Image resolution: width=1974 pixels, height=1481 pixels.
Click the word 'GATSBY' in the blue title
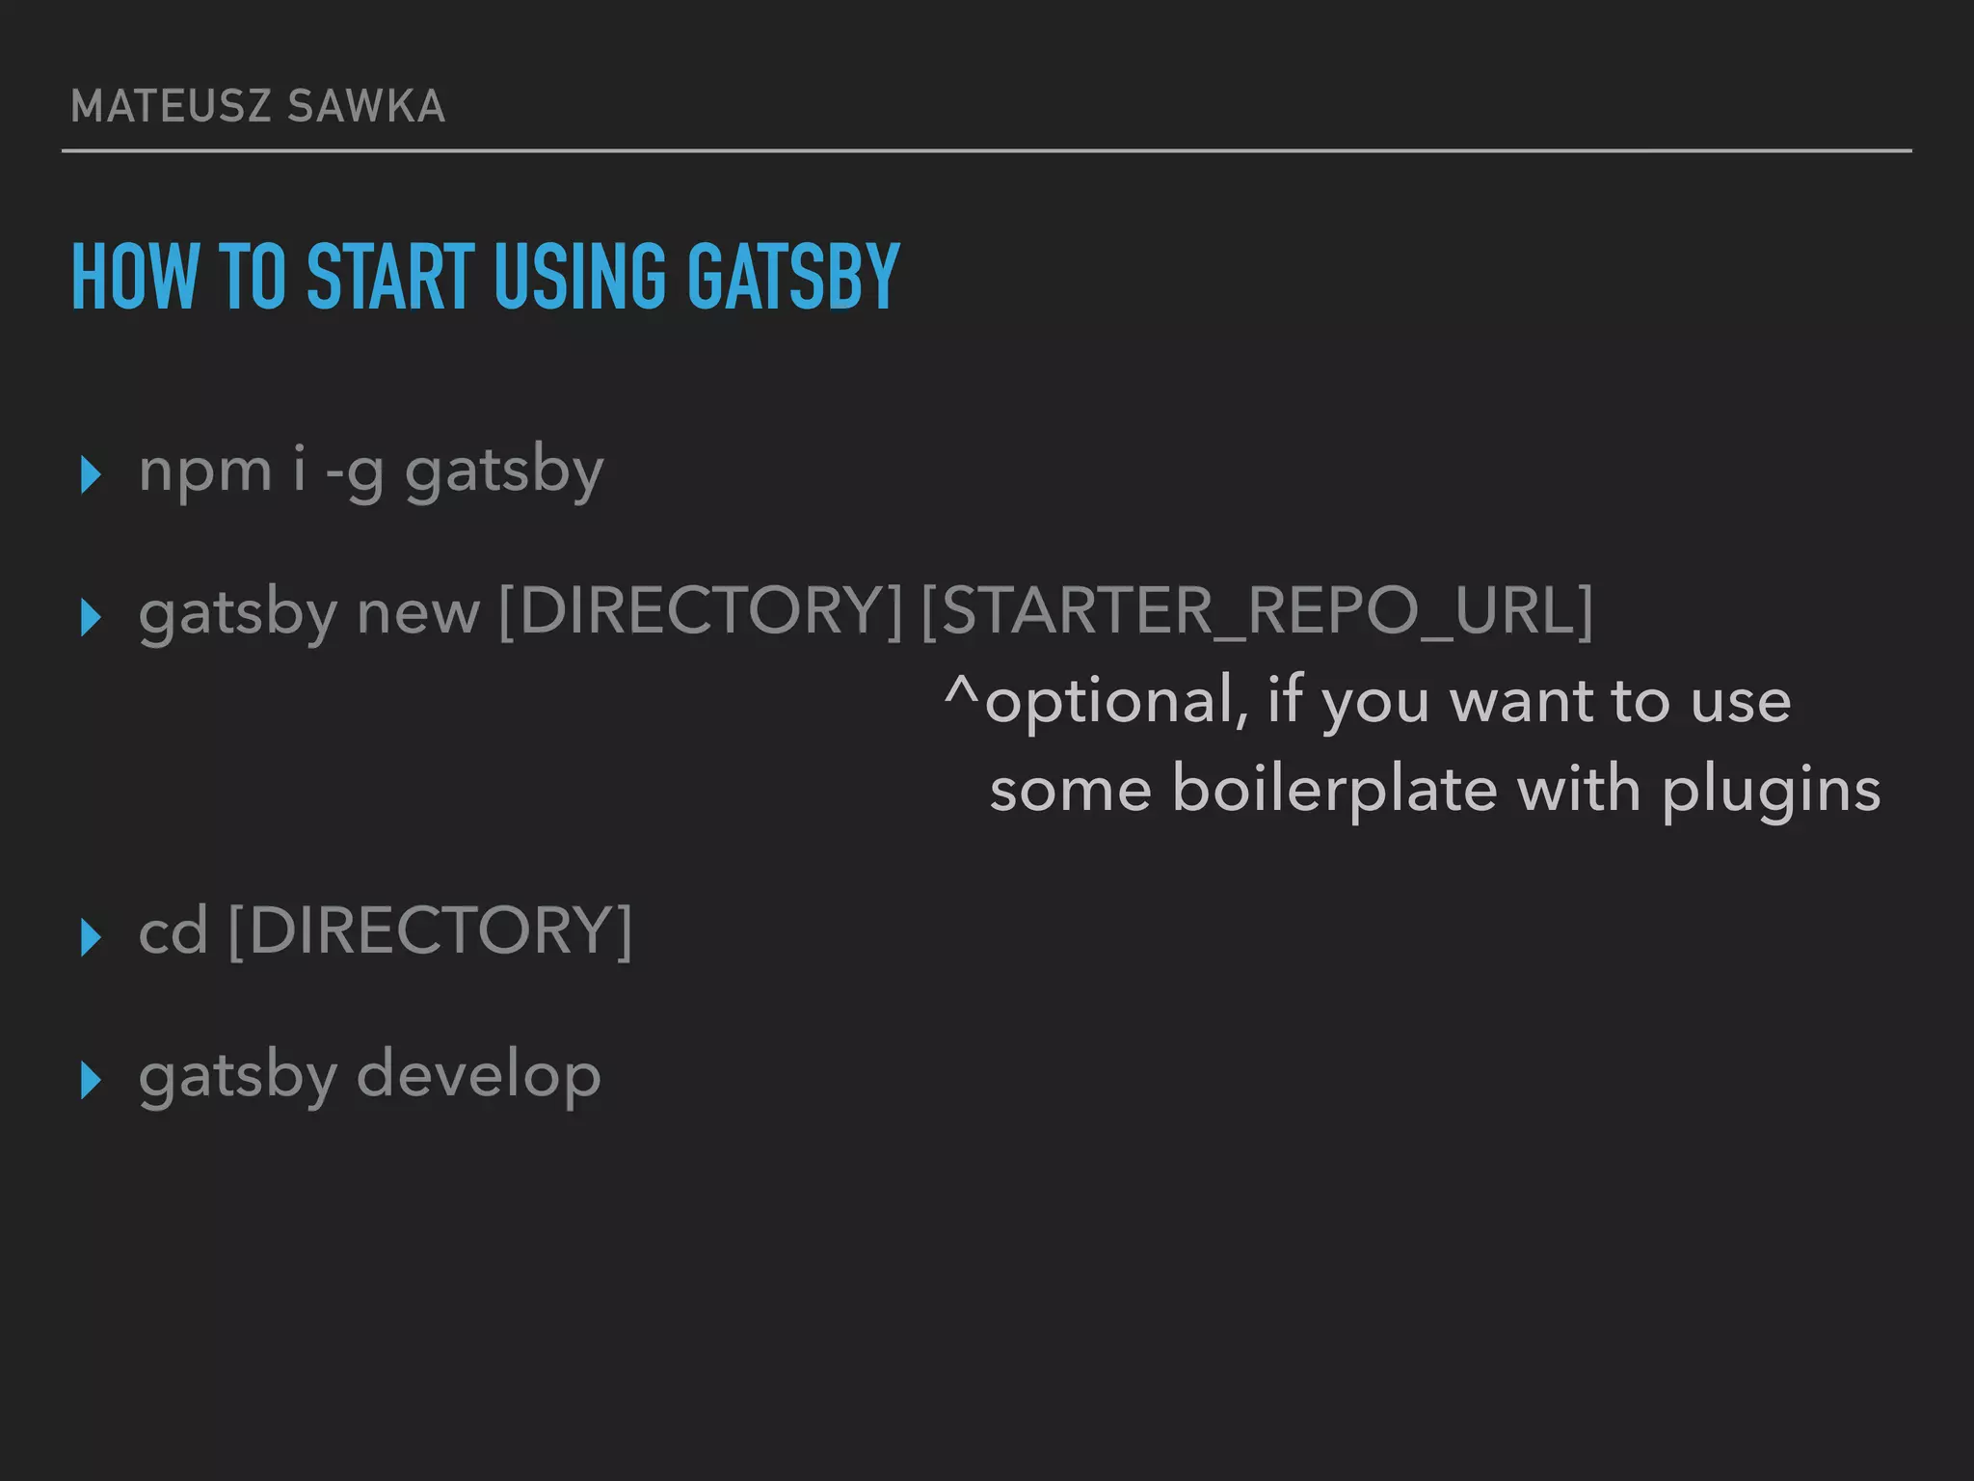pyautogui.click(x=793, y=277)
